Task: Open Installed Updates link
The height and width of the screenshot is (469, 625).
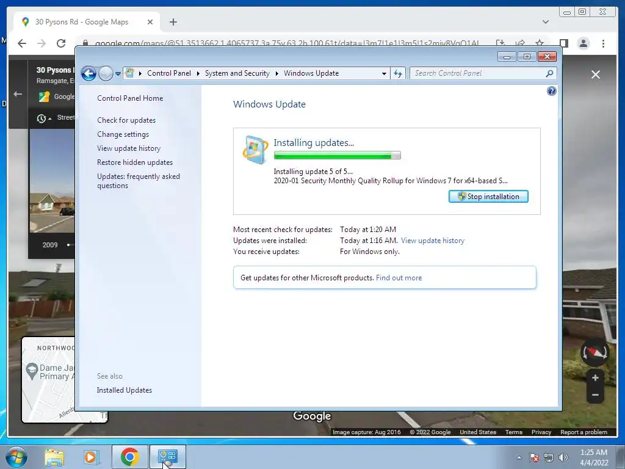Action: (x=125, y=390)
